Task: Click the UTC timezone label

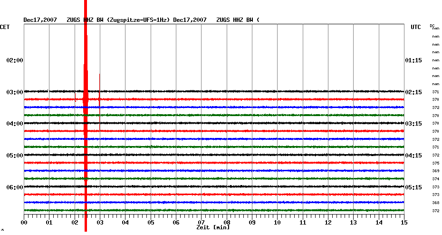Action: click(415, 27)
